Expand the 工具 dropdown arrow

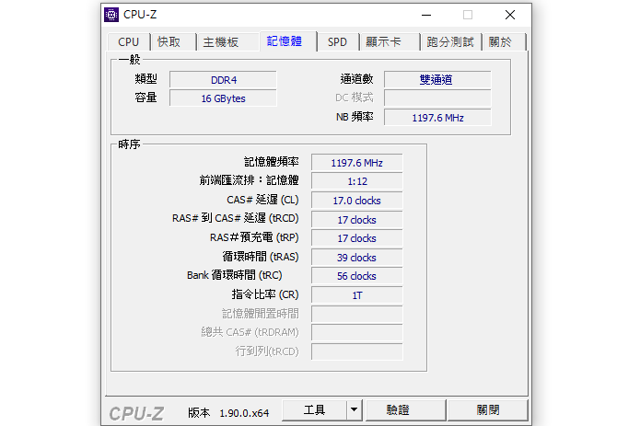pyautogui.click(x=355, y=410)
